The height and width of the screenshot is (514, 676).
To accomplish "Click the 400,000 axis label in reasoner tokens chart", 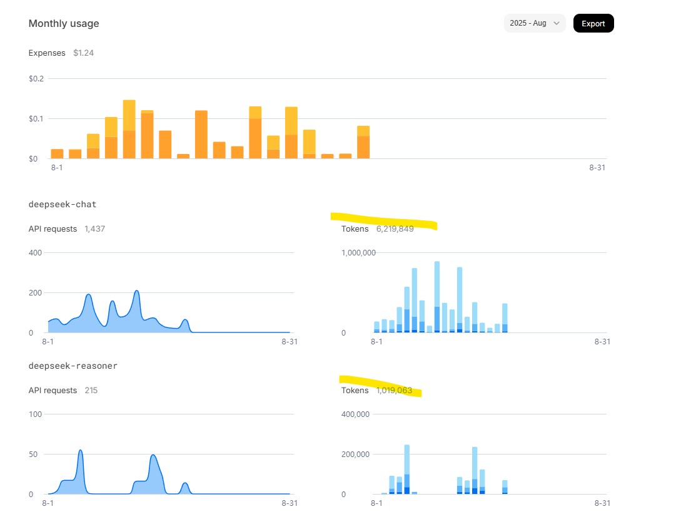I will click(x=356, y=414).
